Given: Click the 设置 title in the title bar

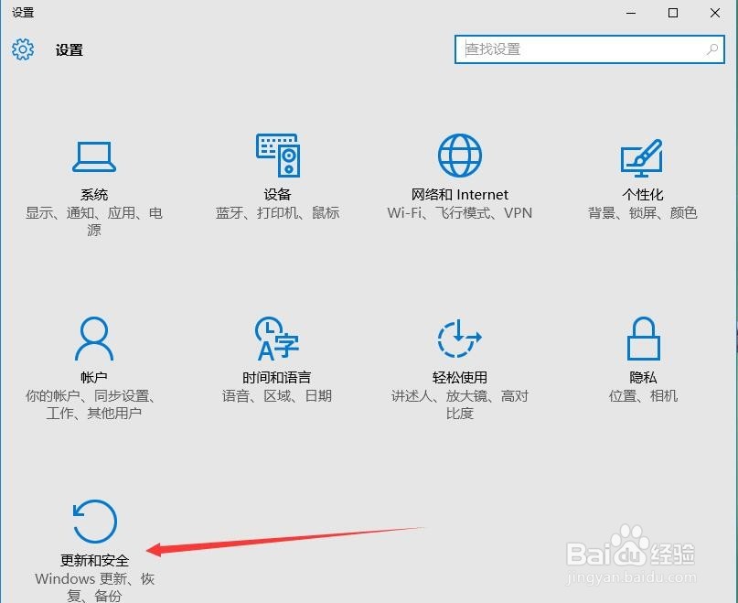Looking at the screenshot, I should click(x=24, y=13).
